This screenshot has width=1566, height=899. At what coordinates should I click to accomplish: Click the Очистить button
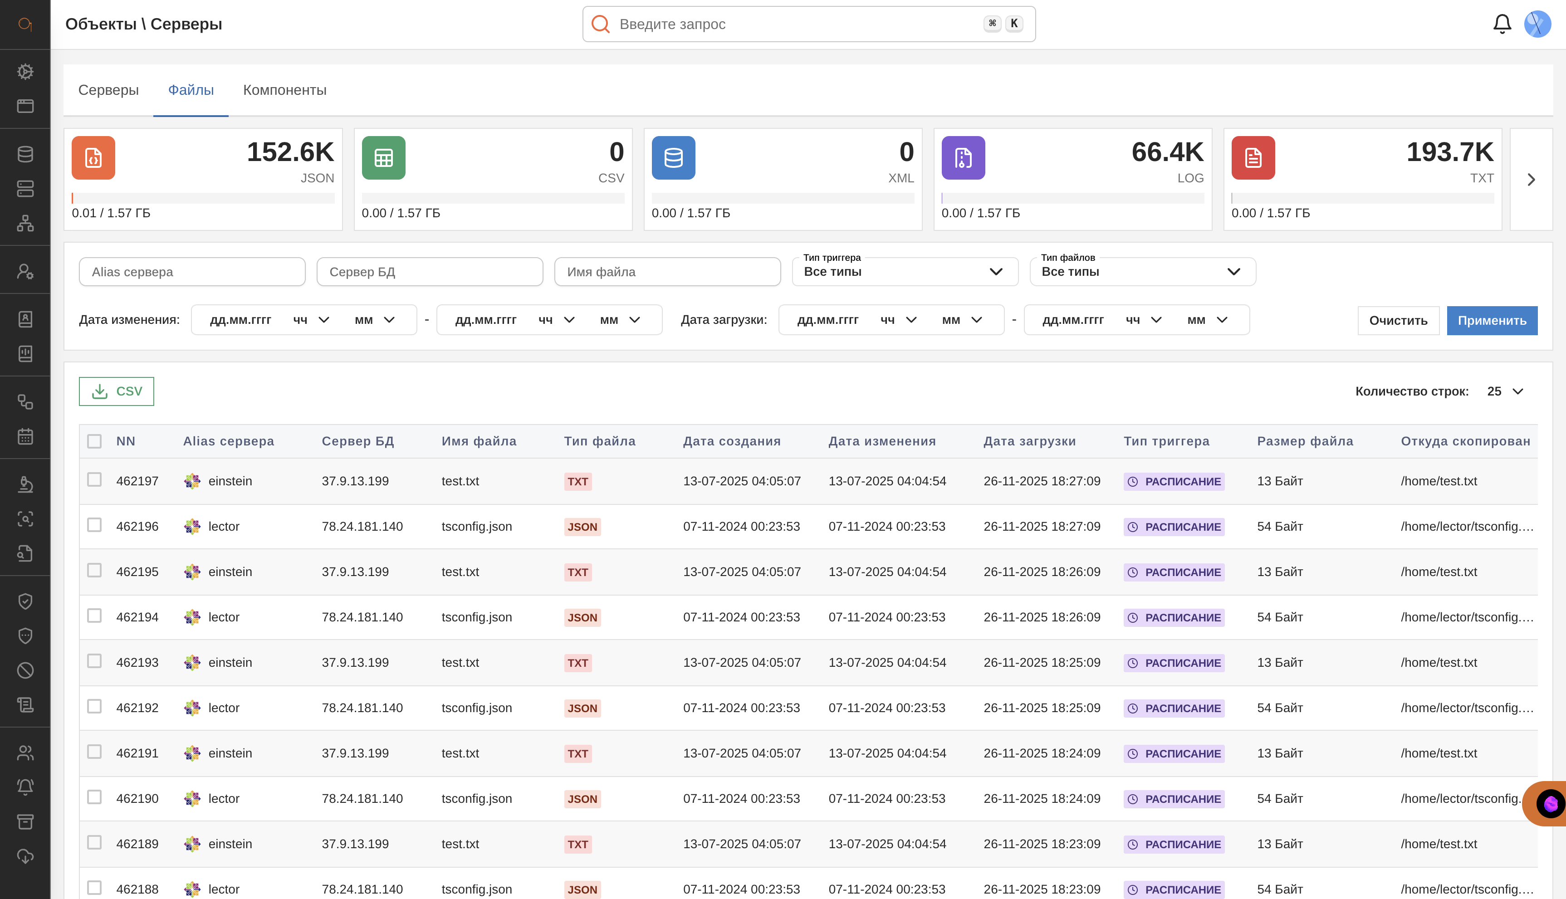[1398, 320]
